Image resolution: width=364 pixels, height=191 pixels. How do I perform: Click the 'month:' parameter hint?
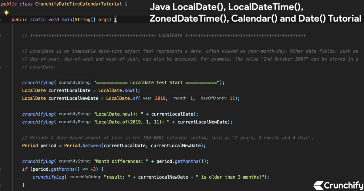coord(180,98)
